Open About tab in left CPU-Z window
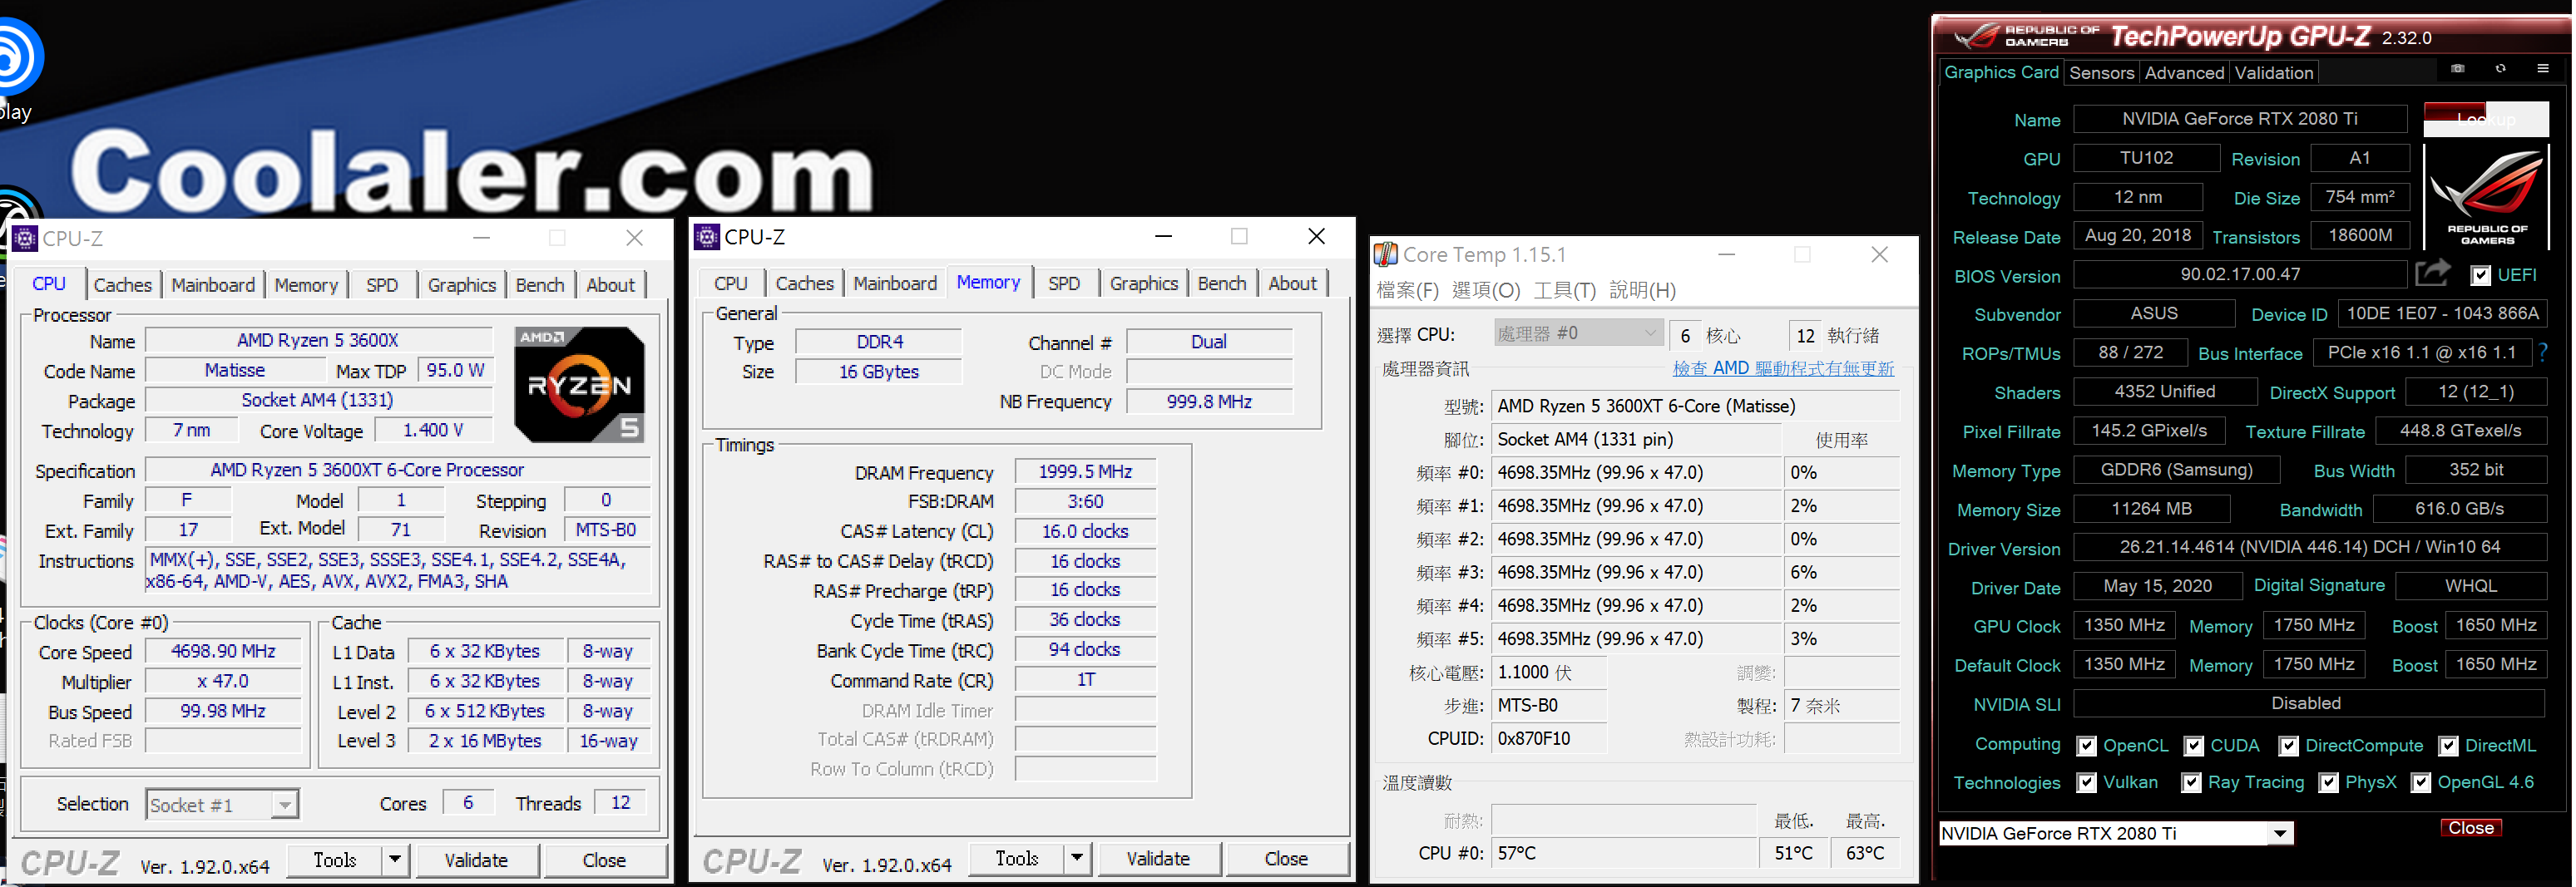The width and height of the screenshot is (2576, 887). point(610,284)
